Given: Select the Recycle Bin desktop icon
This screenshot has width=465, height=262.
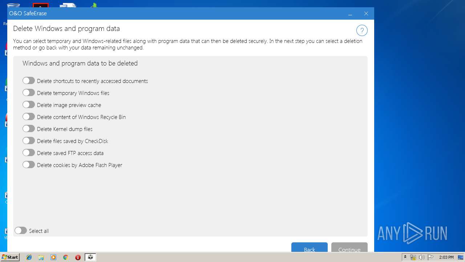Looking at the screenshot, I should click(13, 6).
